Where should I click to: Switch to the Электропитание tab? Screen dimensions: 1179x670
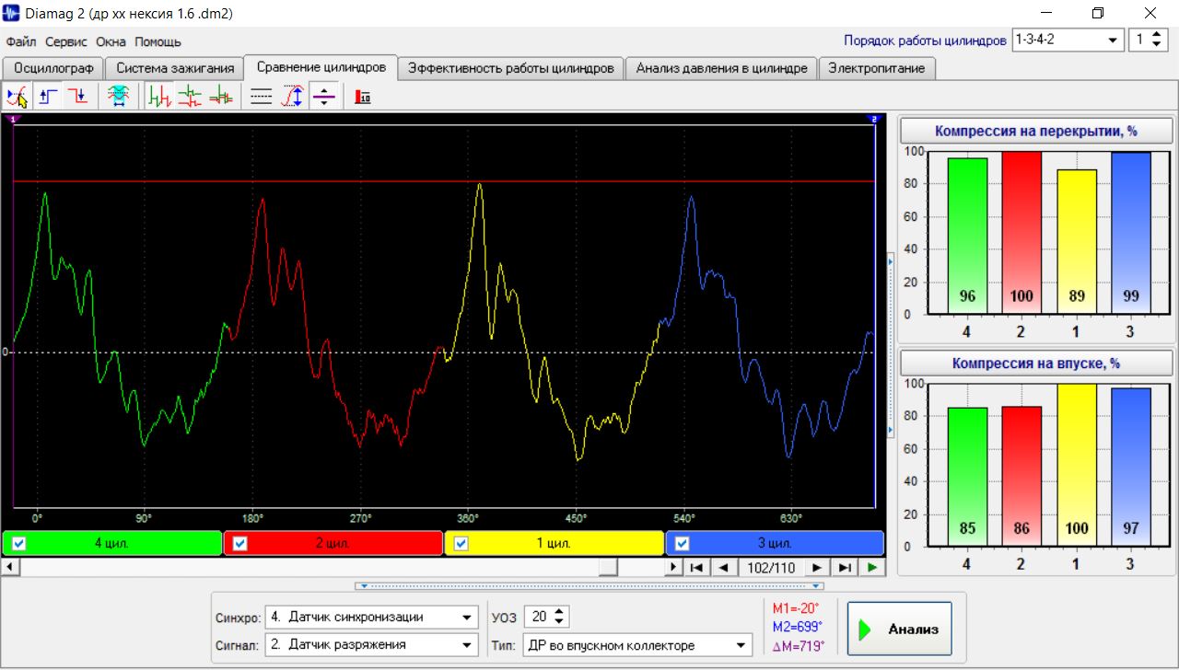876,68
